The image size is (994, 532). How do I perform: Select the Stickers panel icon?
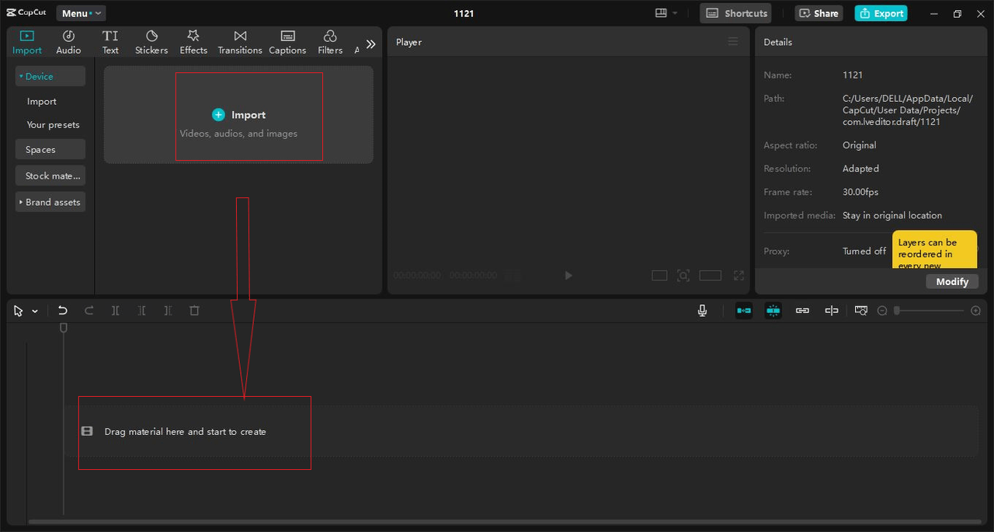pyautogui.click(x=151, y=41)
